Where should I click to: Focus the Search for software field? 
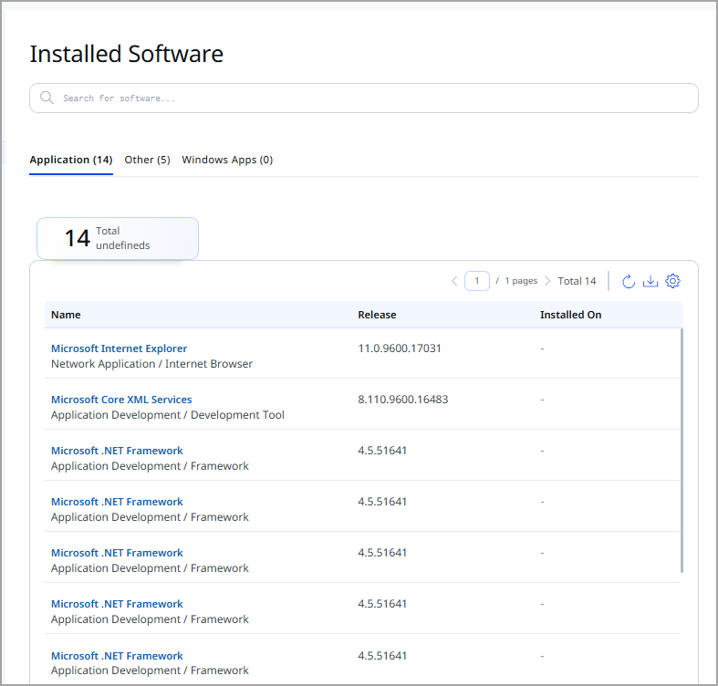[364, 98]
